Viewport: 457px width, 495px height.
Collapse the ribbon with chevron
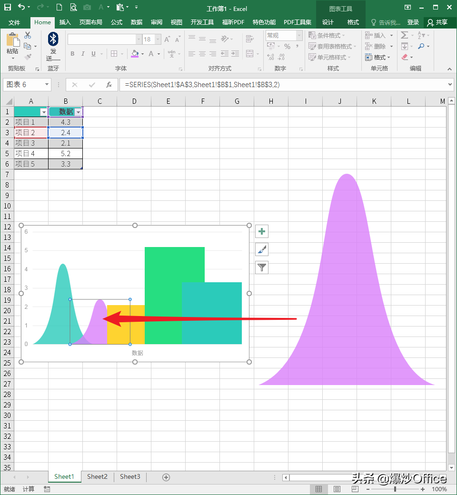pos(449,69)
